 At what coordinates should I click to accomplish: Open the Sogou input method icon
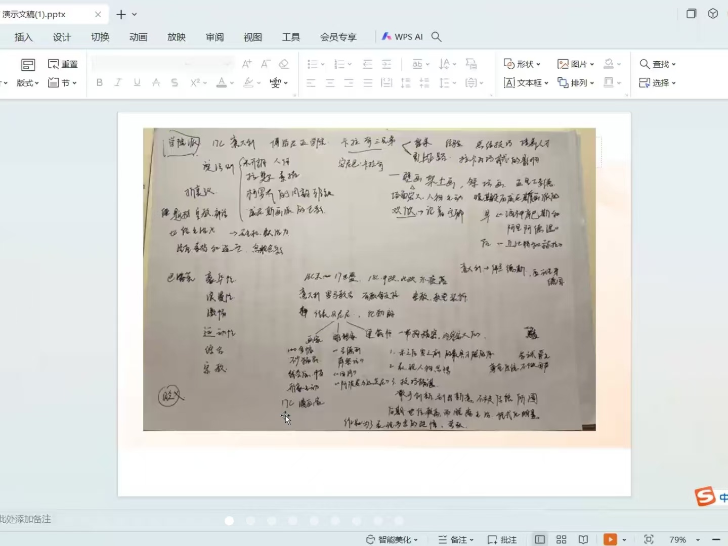click(x=705, y=496)
